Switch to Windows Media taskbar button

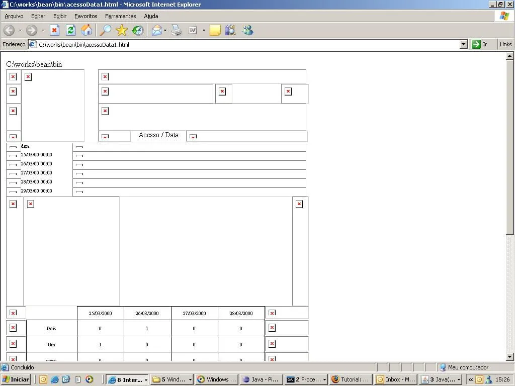(x=217, y=380)
